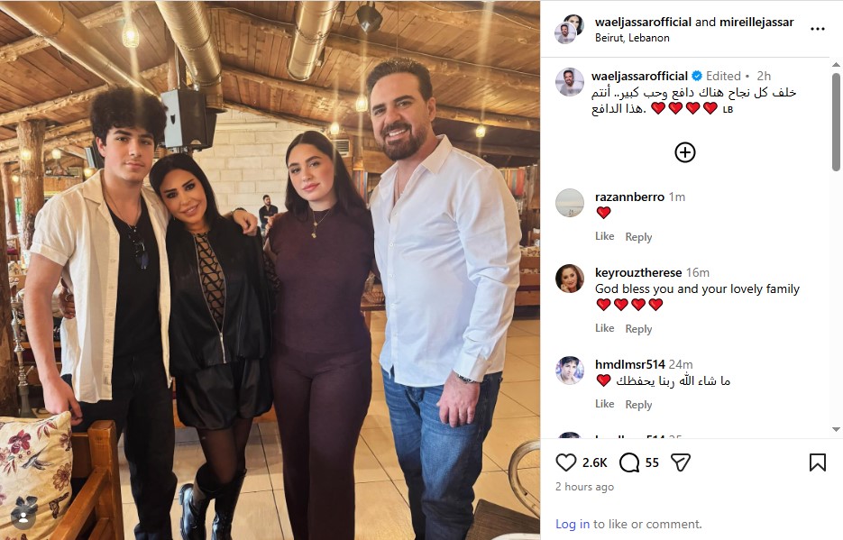Click the comments scrollbar down arrow
Image resolution: width=843 pixels, height=540 pixels.
(x=836, y=429)
